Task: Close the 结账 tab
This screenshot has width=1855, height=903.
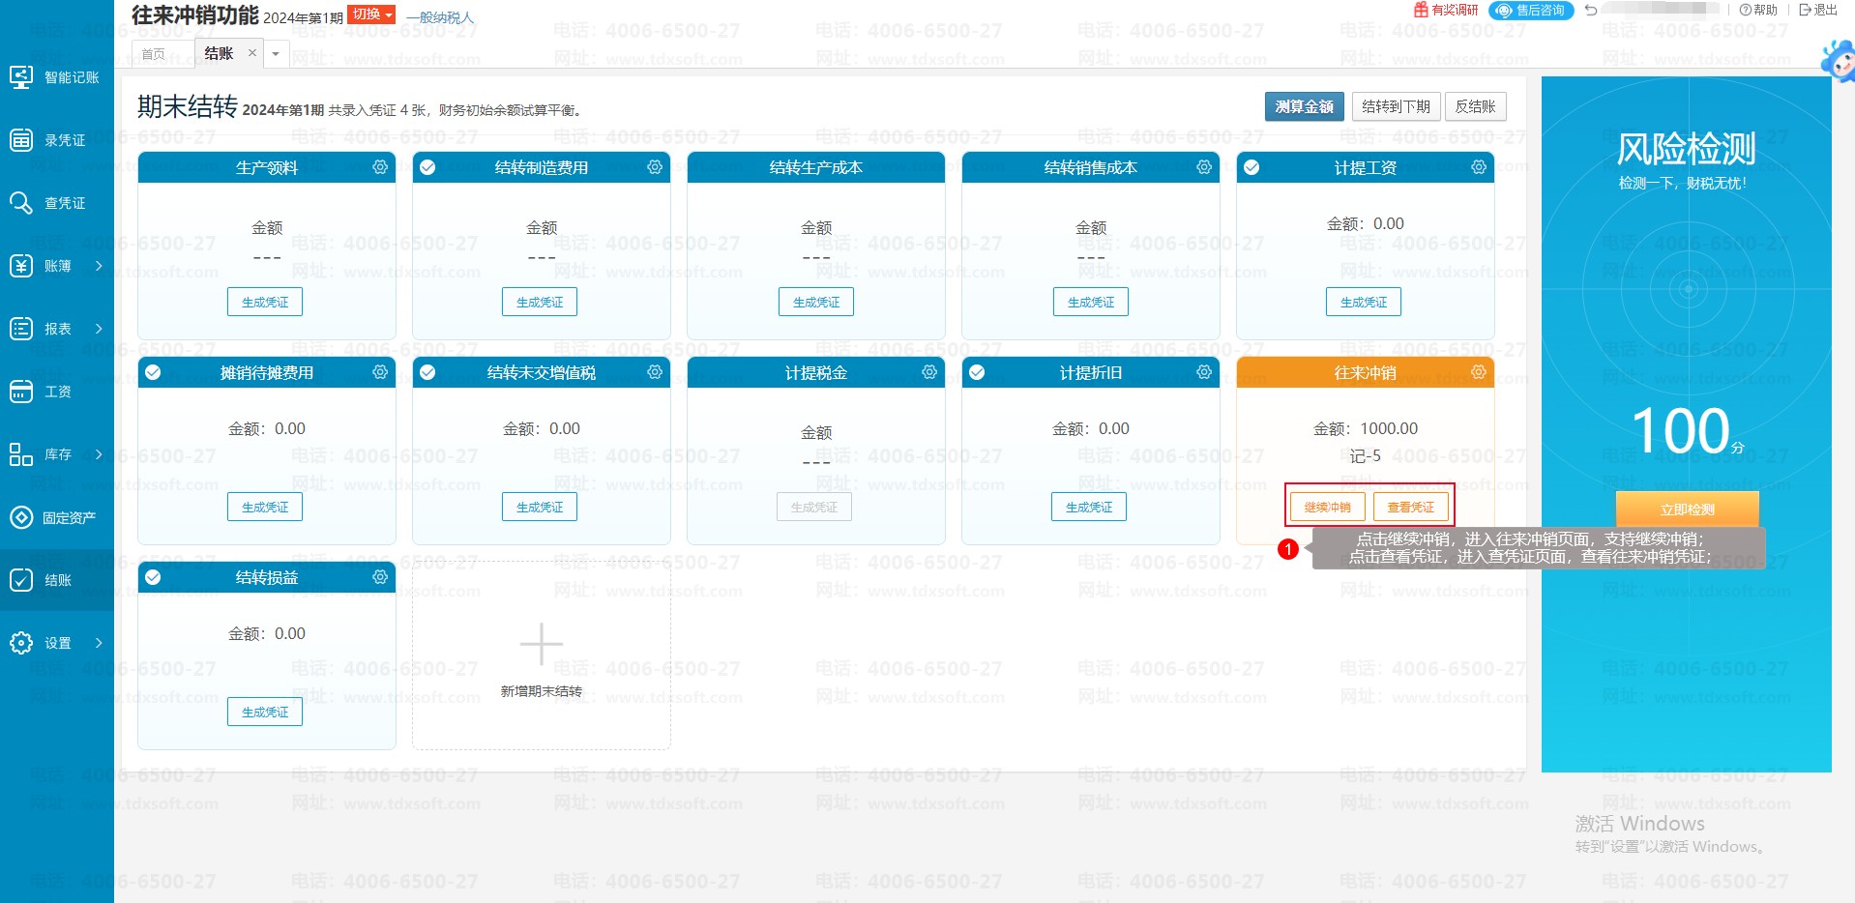Action: point(252,53)
